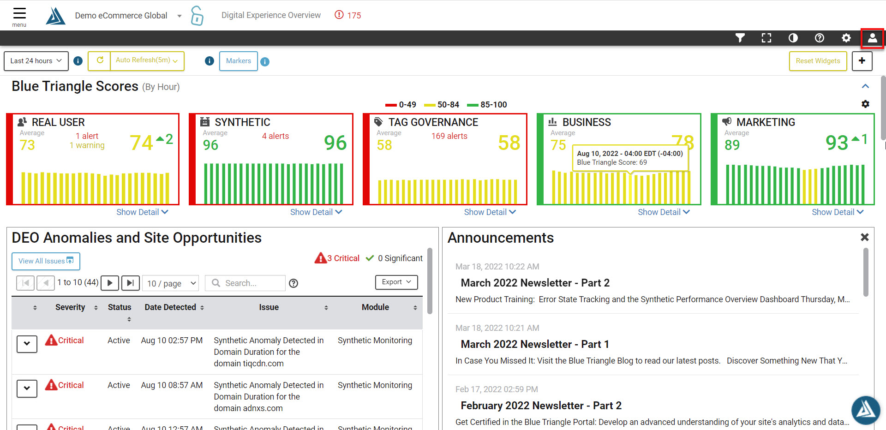The width and height of the screenshot is (886, 430).
Task: Expand the tiqcdn.com issue row
Action: [27, 344]
